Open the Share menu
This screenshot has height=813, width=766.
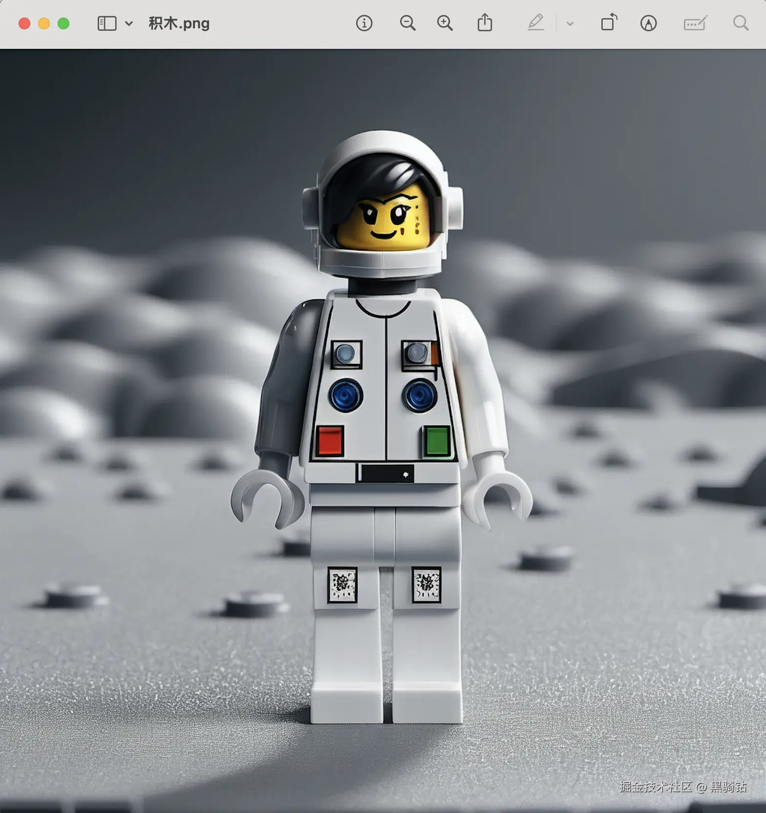[x=485, y=22]
